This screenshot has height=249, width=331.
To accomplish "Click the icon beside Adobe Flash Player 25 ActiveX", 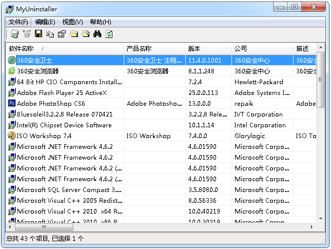I will point(12,92).
